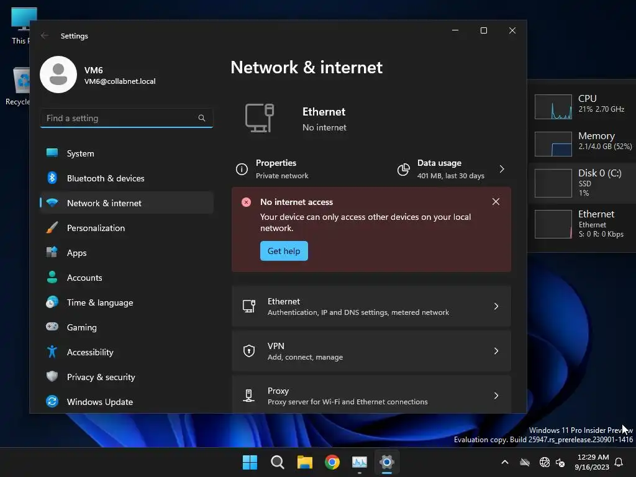Click the OneDrive cloud tray icon
This screenshot has width=636, height=477.
[525, 462]
